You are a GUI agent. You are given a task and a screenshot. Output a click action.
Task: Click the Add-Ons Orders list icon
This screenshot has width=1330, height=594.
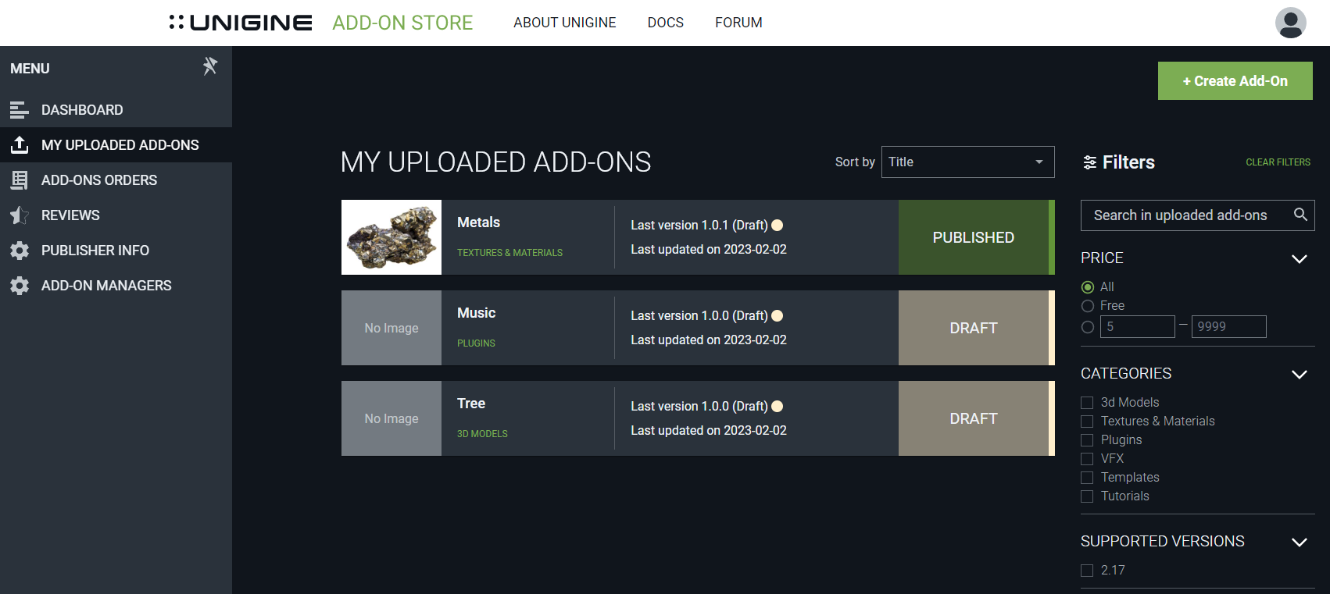(20, 180)
